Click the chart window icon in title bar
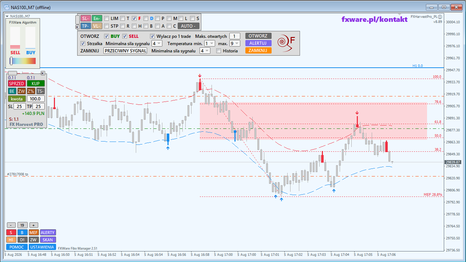This screenshot has height=262, width=466. pos(6,7)
